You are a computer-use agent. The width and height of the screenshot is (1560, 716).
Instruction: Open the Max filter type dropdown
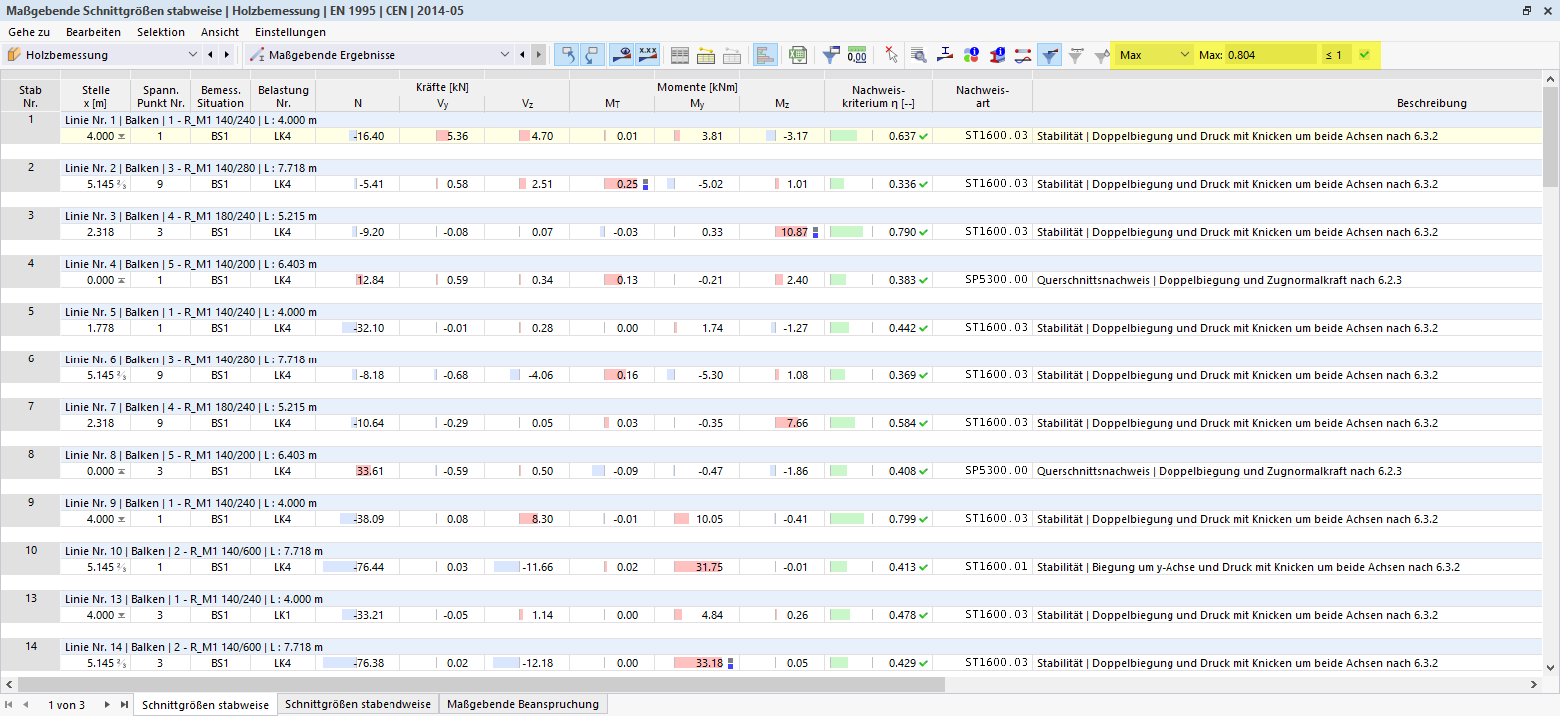click(1155, 55)
